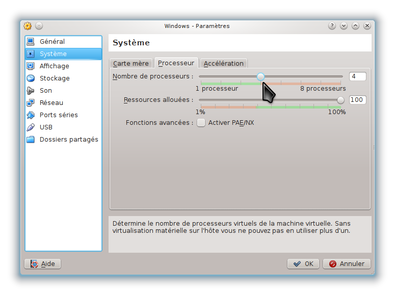Click the Ressources allouées slider handle
Screen dimensions: 395x295
[x=340, y=100]
